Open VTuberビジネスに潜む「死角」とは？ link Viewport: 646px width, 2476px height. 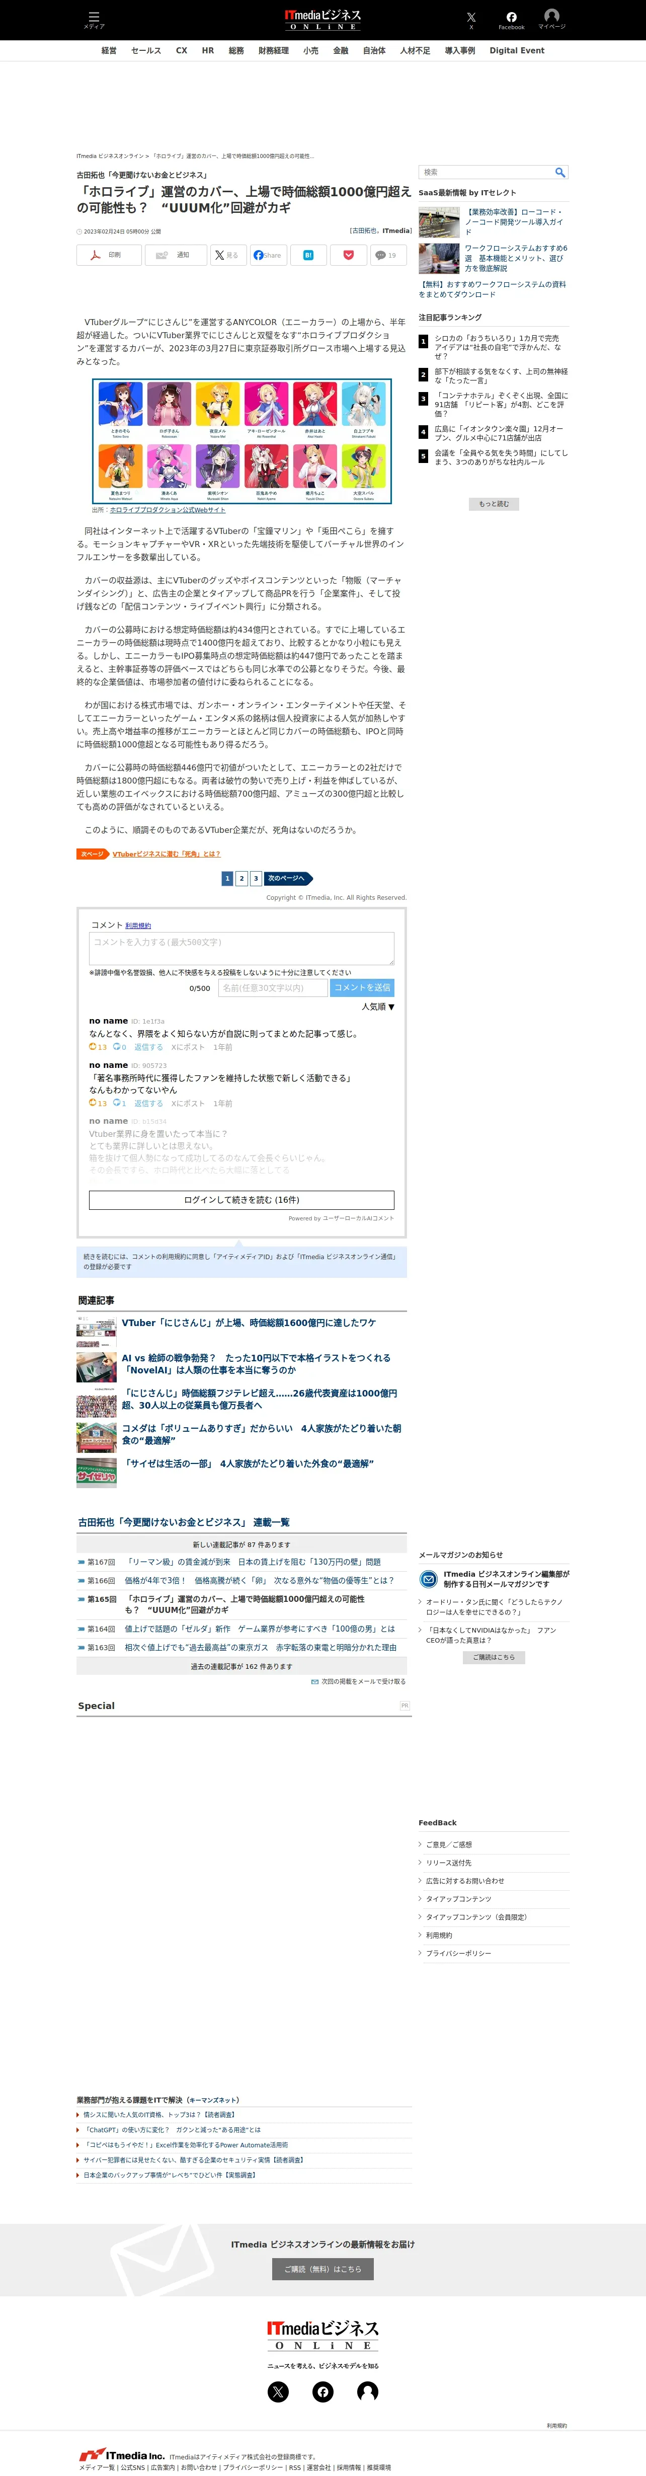(167, 854)
